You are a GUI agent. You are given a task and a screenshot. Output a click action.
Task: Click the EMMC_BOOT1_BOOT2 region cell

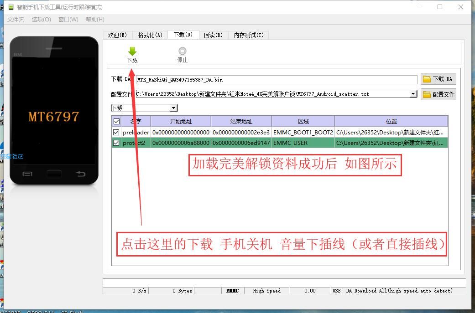[303, 133]
